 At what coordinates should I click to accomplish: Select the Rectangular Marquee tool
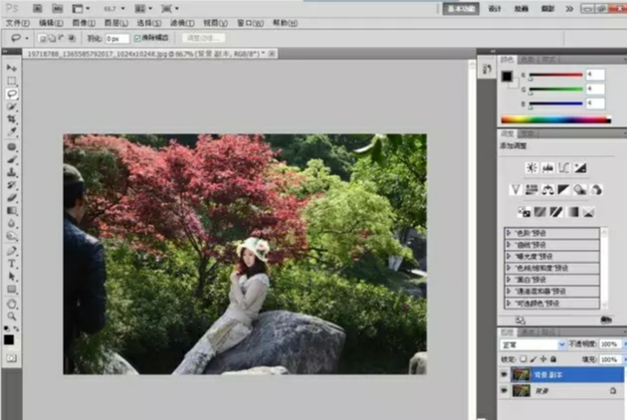pyautogui.click(x=12, y=81)
